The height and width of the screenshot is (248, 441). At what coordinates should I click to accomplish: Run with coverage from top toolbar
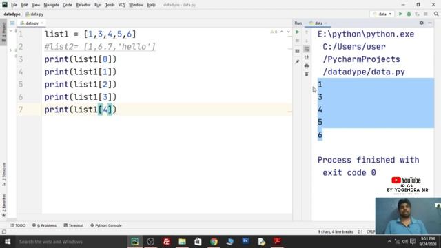pos(417,14)
